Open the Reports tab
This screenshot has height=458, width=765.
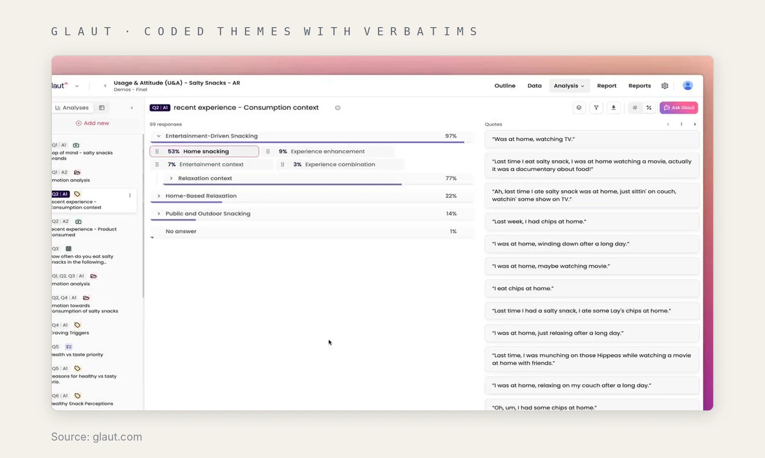click(640, 86)
